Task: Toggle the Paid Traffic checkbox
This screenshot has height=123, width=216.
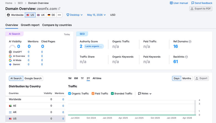Action: tap(93, 93)
